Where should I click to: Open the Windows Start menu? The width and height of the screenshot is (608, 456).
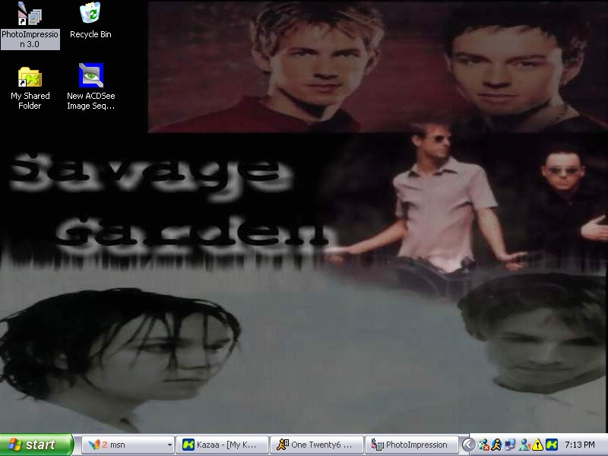click(36, 445)
